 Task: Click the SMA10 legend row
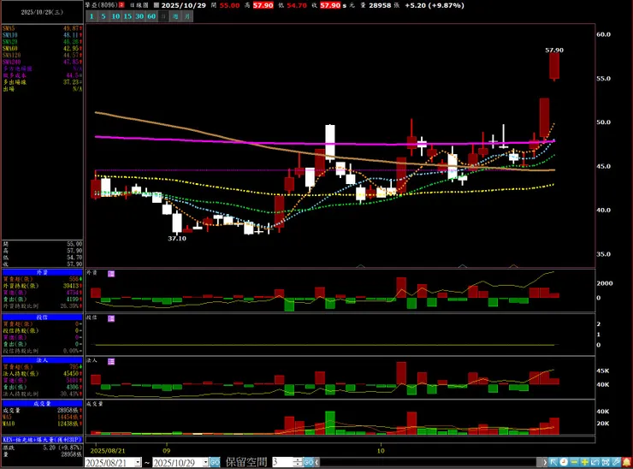click(43, 35)
